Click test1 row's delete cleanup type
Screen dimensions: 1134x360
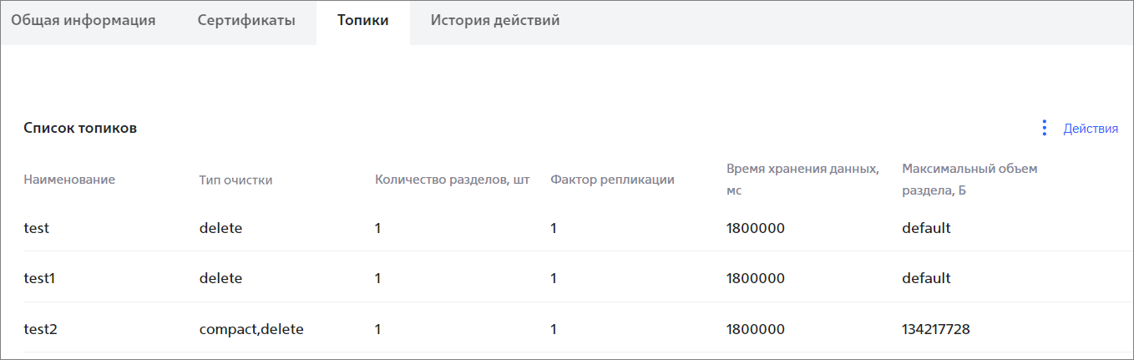pos(220,278)
